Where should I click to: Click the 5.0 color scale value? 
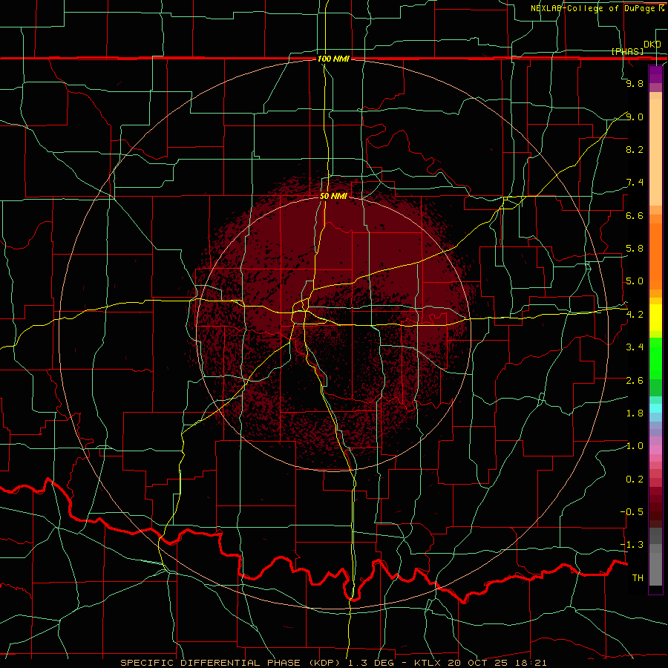click(635, 281)
